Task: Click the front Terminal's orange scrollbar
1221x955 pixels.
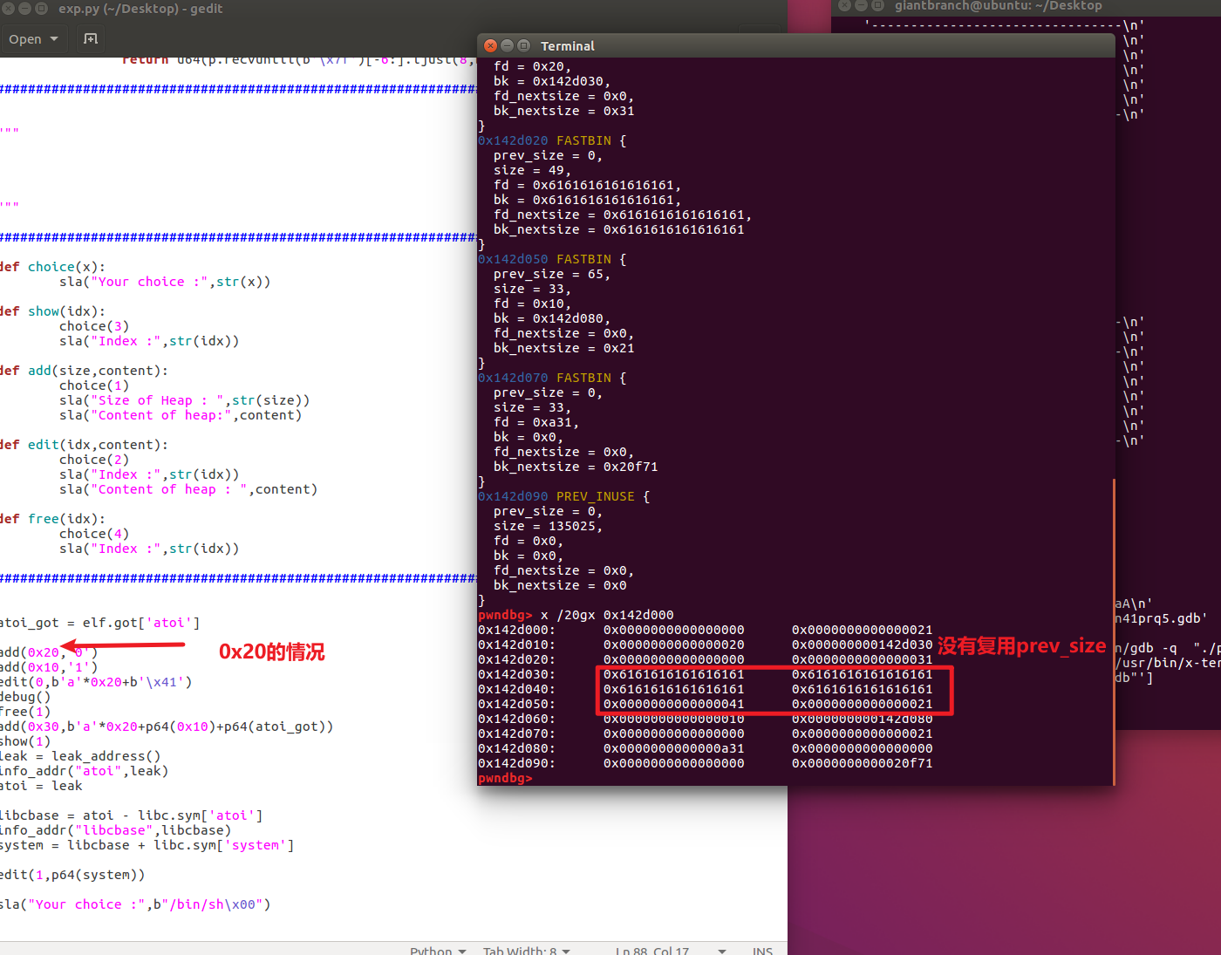Action: click(x=1114, y=631)
